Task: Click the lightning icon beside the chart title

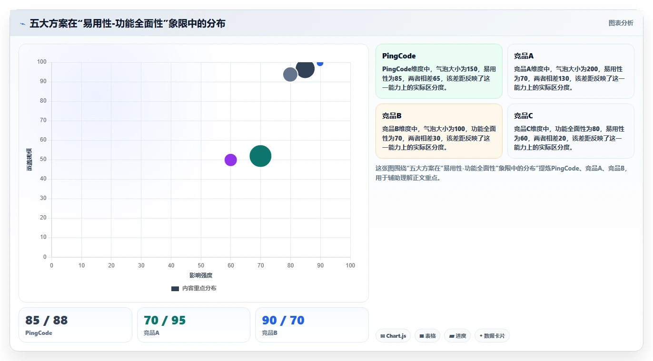Action: [x=23, y=24]
